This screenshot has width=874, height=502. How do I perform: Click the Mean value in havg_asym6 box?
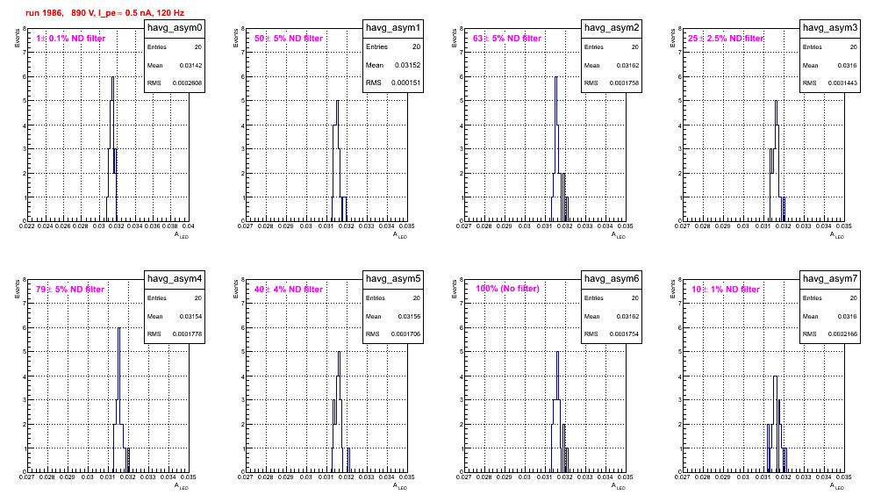coord(627,316)
